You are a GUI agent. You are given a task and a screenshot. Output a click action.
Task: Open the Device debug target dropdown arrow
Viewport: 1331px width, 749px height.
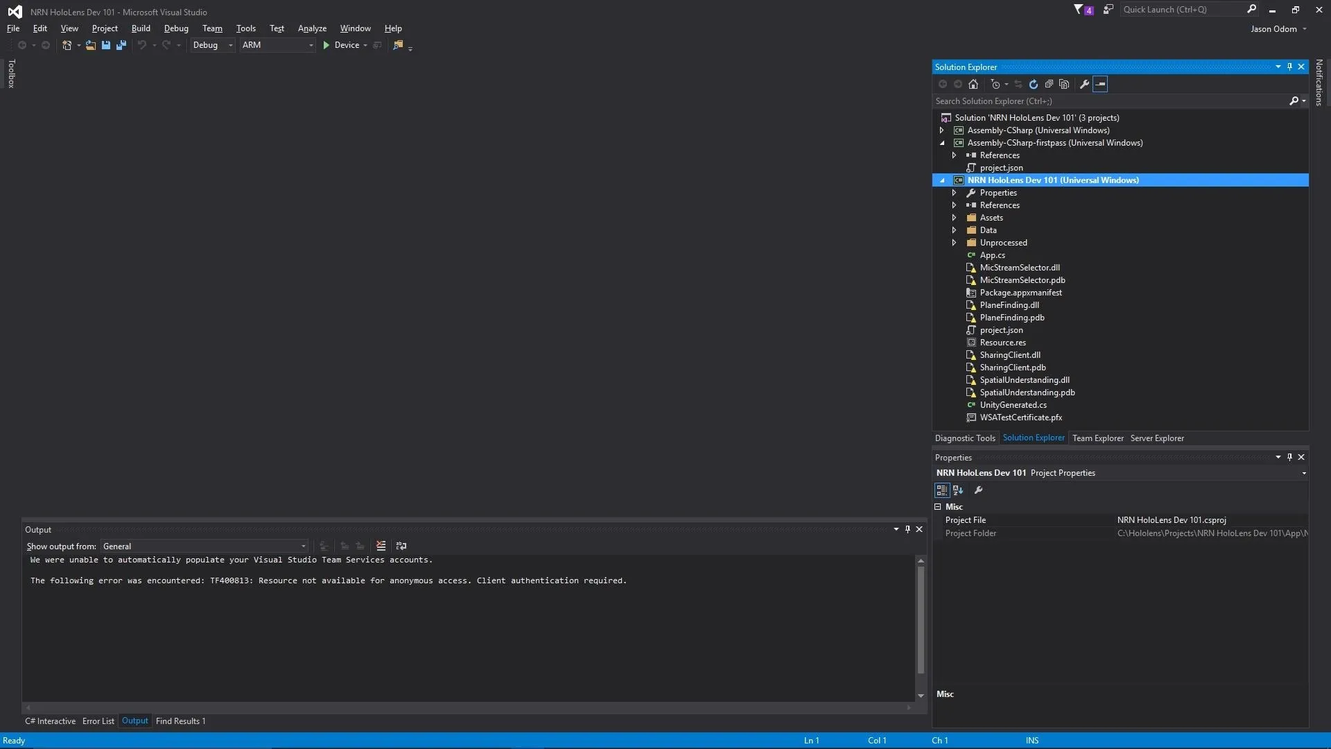click(365, 45)
